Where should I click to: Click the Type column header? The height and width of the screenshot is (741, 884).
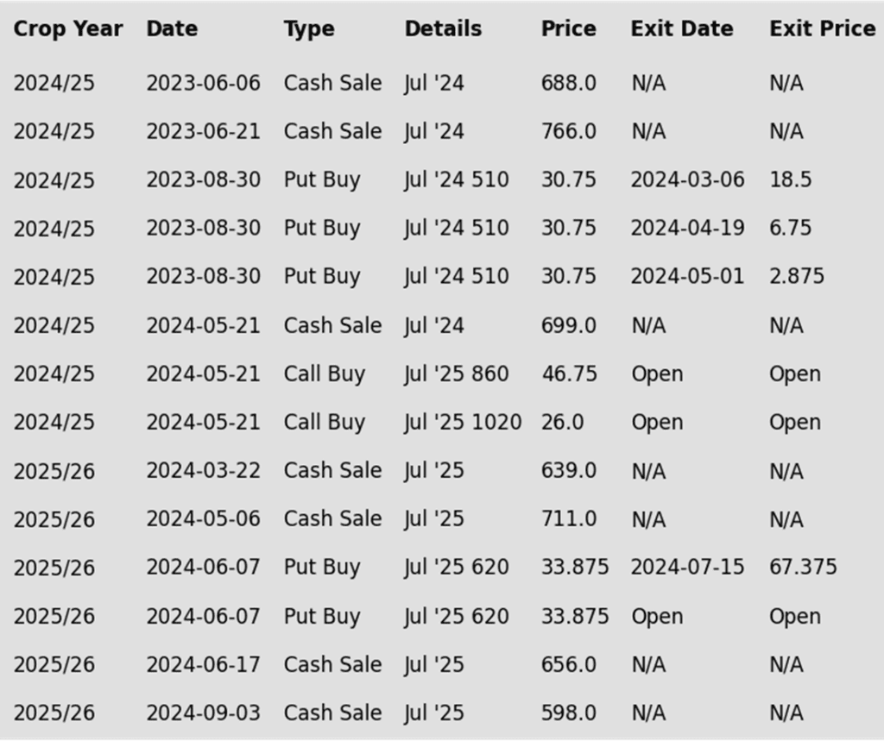[x=309, y=28]
